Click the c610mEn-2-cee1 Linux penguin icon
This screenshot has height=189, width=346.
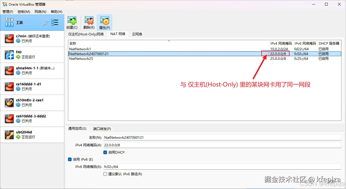coord(9,103)
